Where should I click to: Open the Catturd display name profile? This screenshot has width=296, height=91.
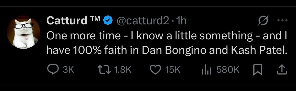point(67,20)
